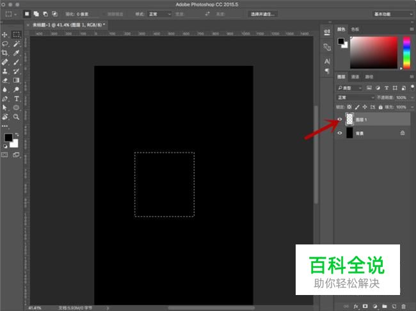Pick a color in the color field

coord(374,52)
